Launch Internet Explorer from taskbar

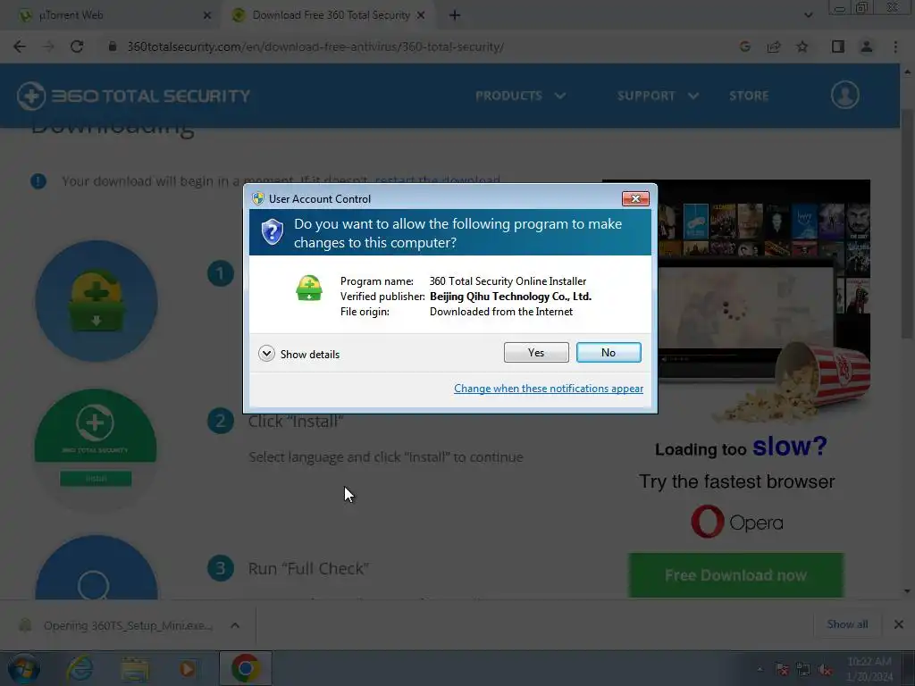(x=80, y=668)
